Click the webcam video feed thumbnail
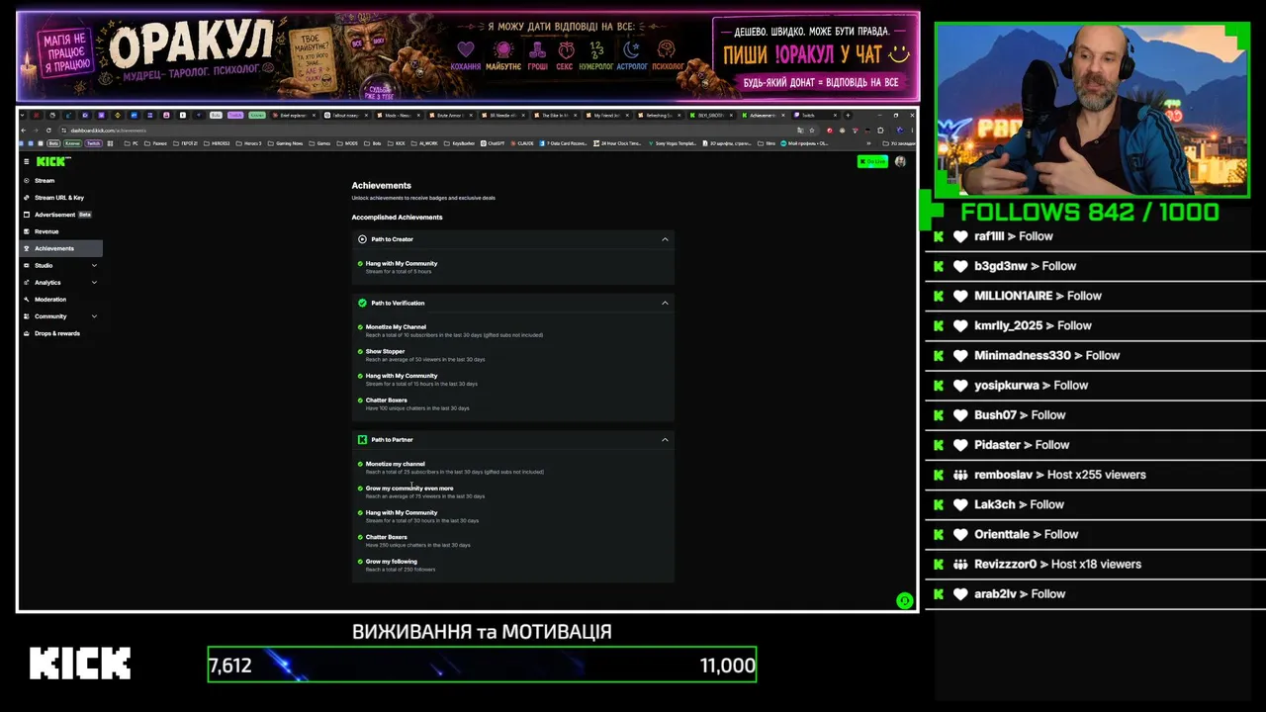Viewport: 1266px width, 712px height. click(x=1092, y=109)
